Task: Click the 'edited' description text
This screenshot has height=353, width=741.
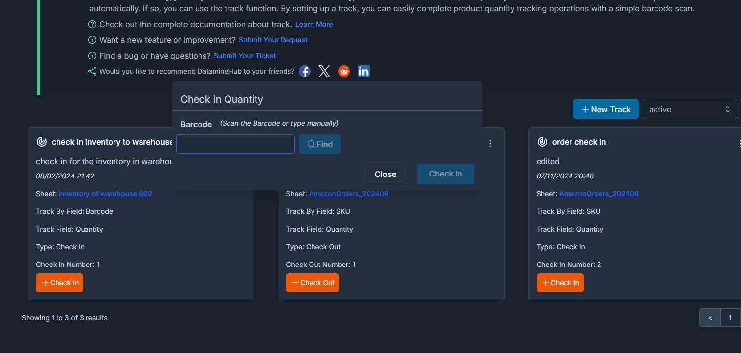Action: [548, 161]
